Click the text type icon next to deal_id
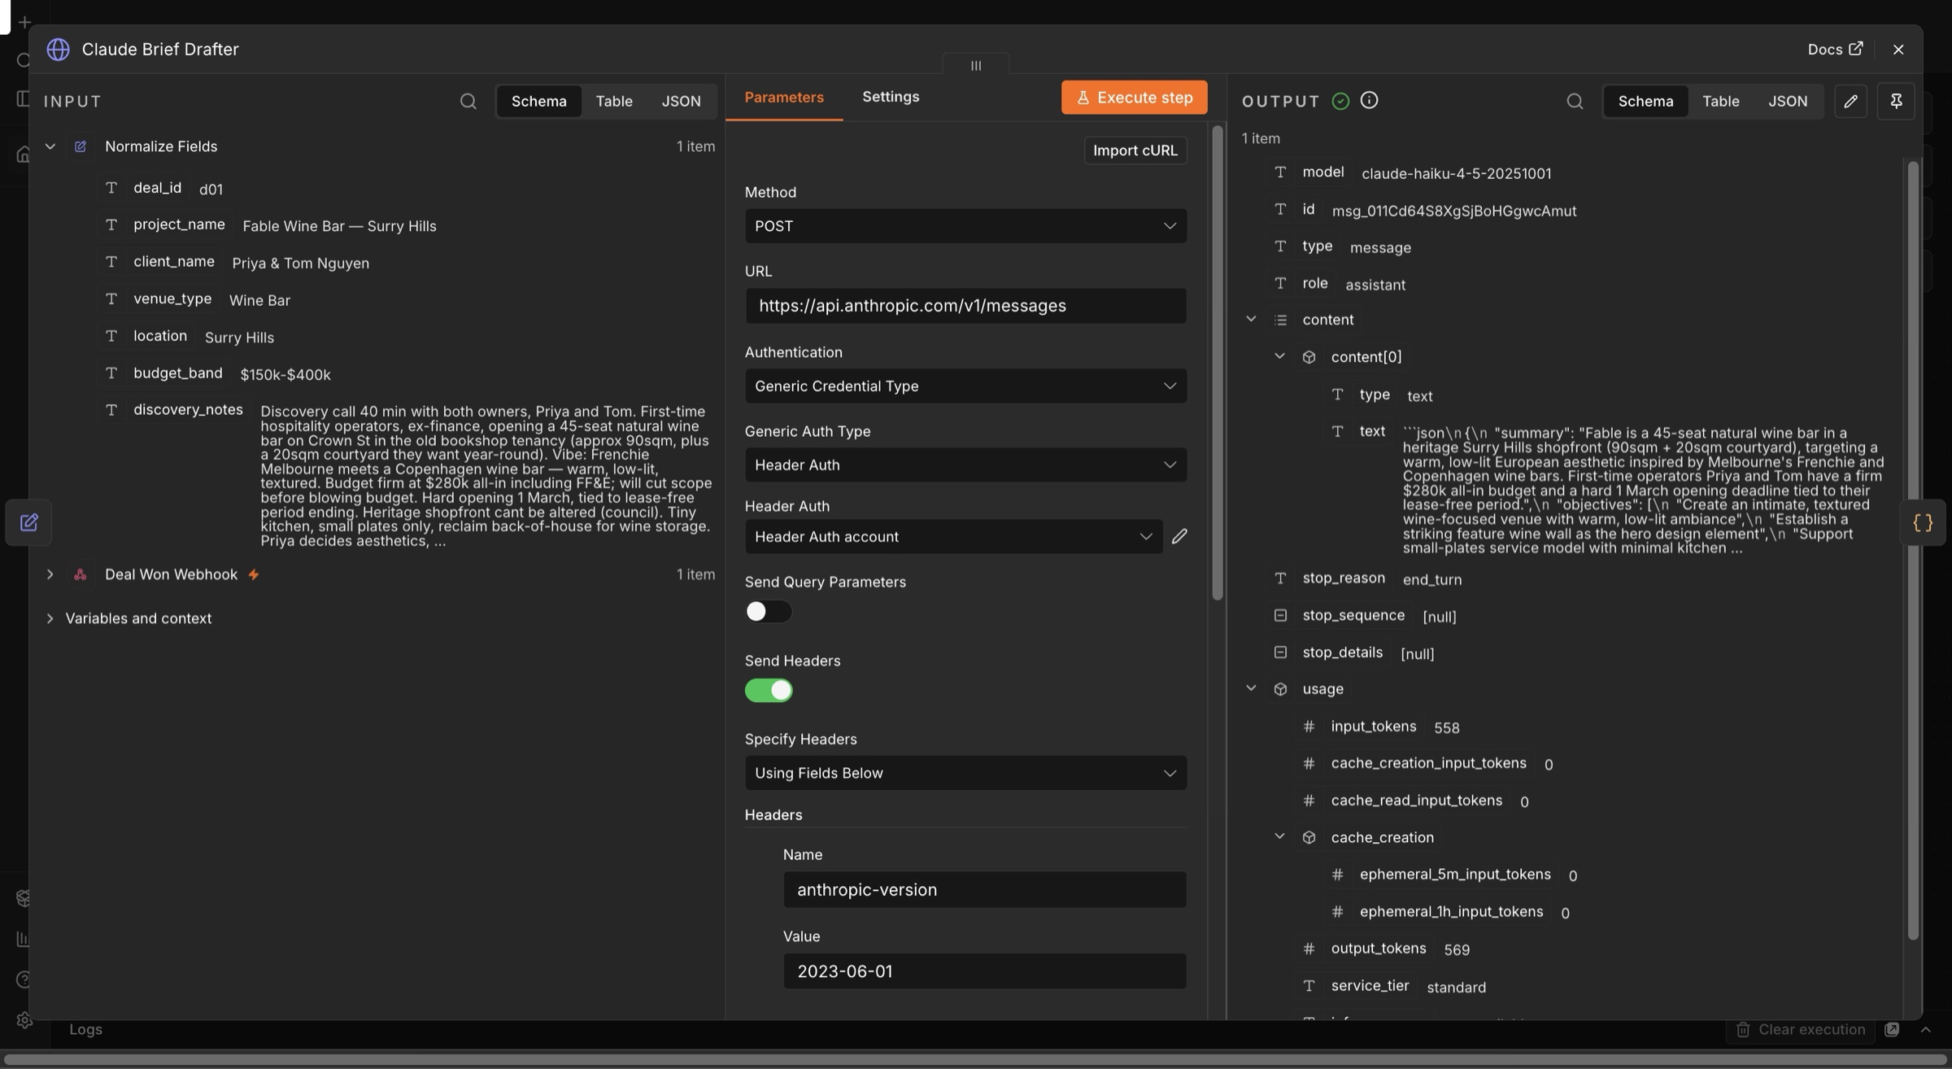The width and height of the screenshot is (1952, 1069). click(111, 188)
